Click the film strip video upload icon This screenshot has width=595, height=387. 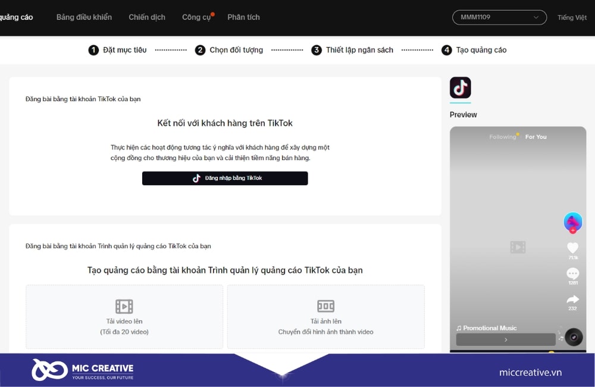pos(124,306)
